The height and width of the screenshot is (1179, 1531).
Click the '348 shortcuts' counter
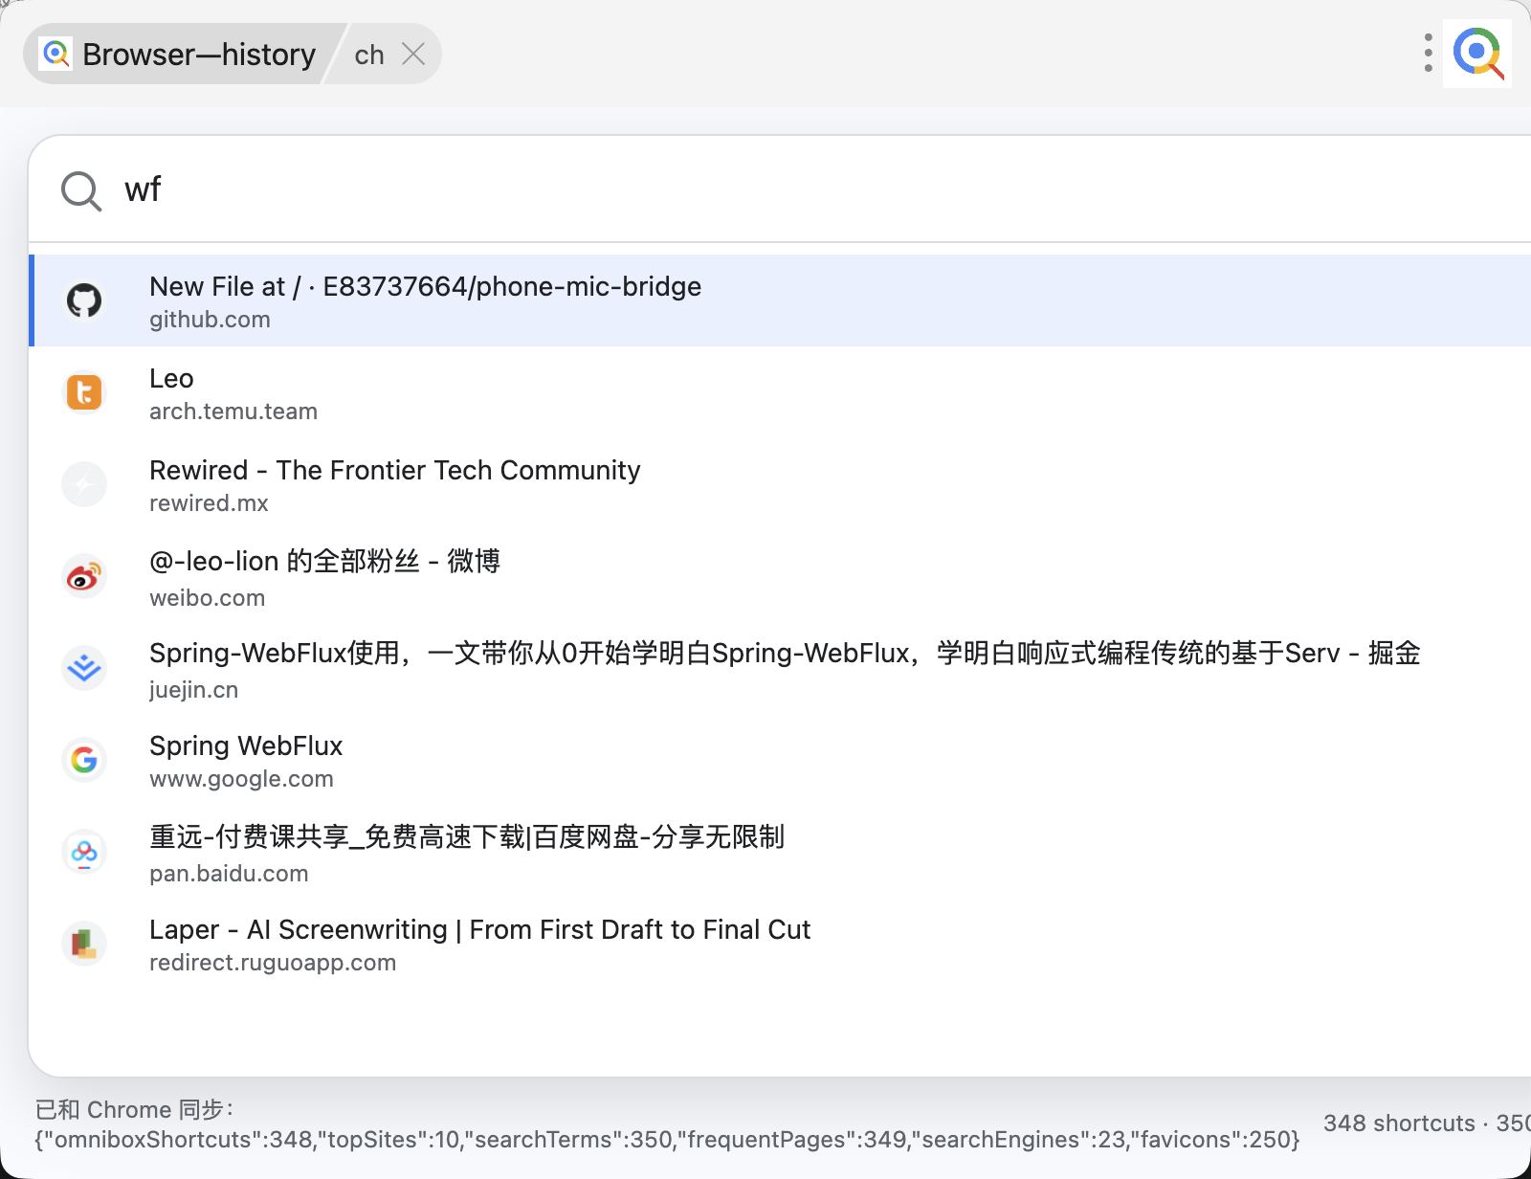(1399, 1123)
